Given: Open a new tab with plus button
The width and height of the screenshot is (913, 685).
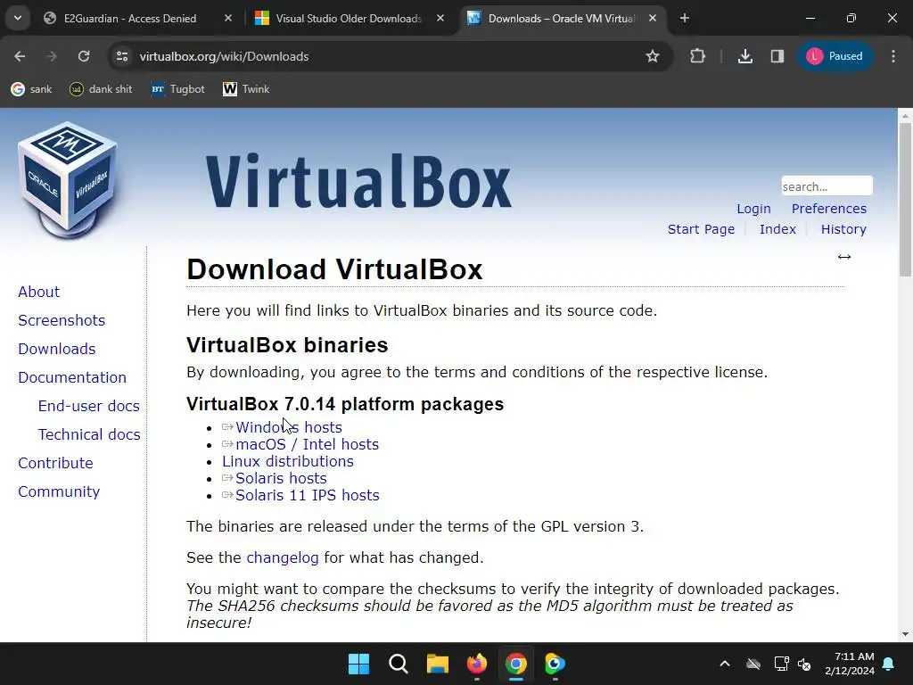Looking at the screenshot, I should coord(685,19).
